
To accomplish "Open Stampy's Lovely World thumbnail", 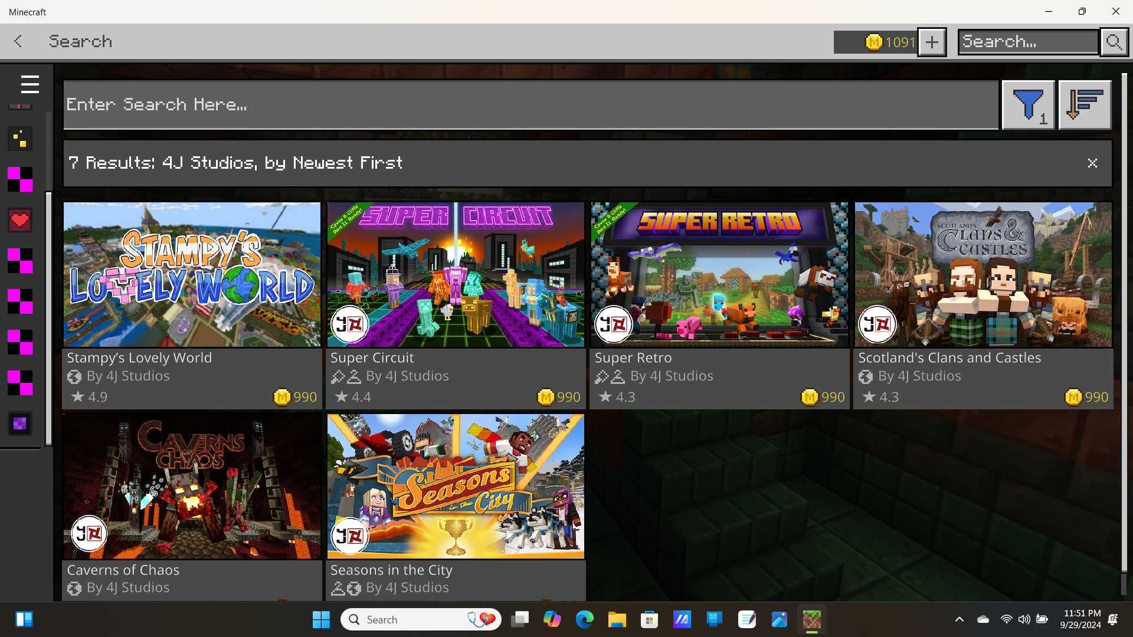I will [192, 275].
